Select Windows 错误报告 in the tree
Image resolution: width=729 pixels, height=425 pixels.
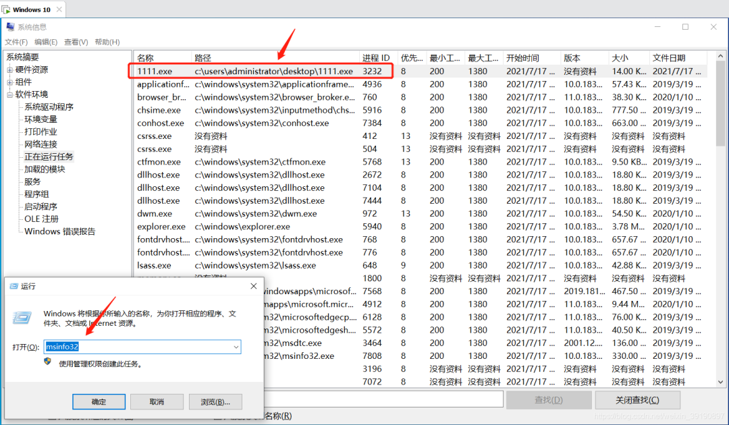(x=59, y=231)
